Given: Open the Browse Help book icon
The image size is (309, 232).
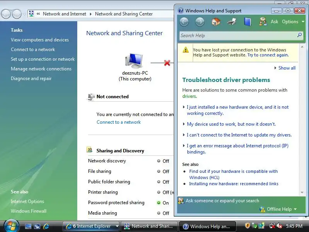Looking at the screenshot, I should point(248,22).
